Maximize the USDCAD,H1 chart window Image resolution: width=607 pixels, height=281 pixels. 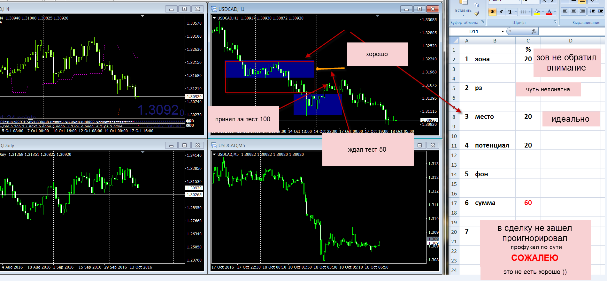click(419, 9)
